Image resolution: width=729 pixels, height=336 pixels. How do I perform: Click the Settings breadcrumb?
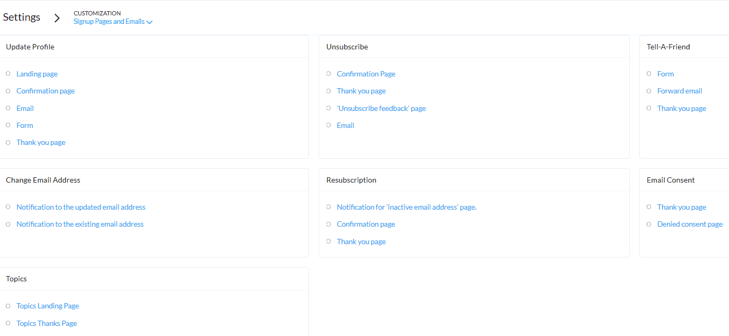[x=21, y=17]
